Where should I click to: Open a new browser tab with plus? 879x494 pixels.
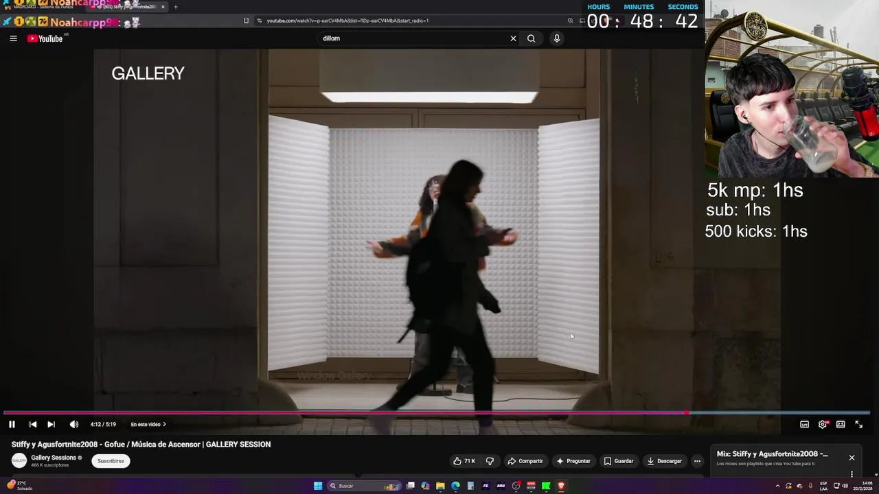[176, 7]
